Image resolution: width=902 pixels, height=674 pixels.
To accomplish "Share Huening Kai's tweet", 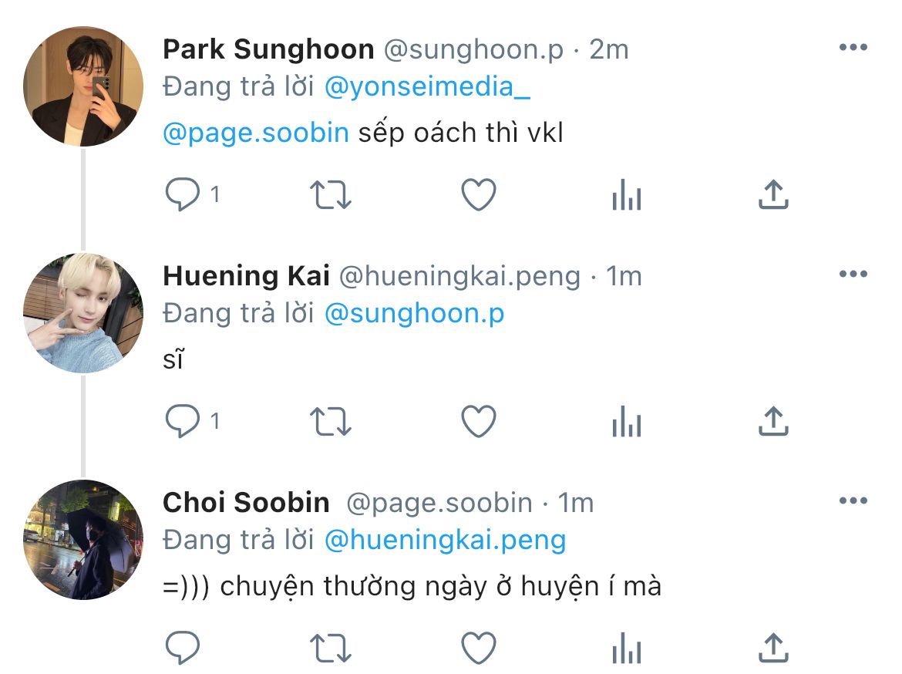I will (x=773, y=421).
